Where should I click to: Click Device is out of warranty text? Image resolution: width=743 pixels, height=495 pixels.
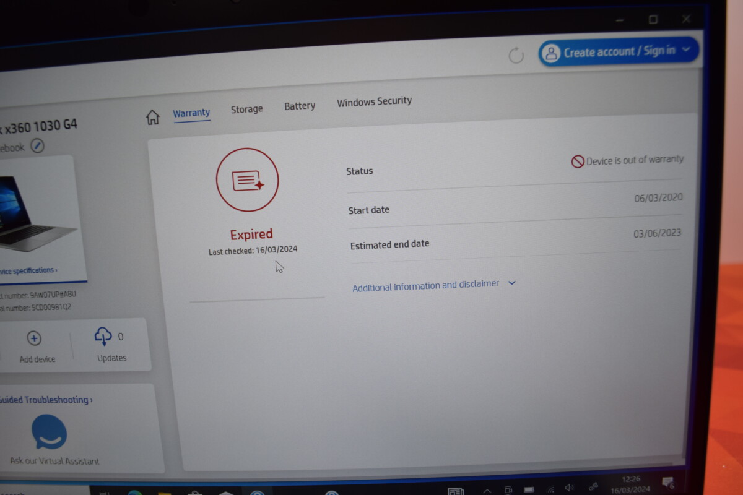[x=635, y=160]
